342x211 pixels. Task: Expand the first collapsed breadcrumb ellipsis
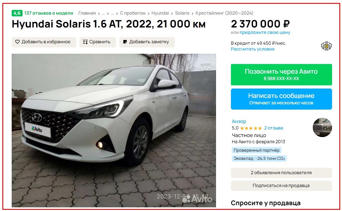tap(103, 13)
